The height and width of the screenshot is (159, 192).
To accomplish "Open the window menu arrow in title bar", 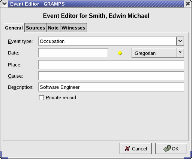I will [x=4, y=4].
